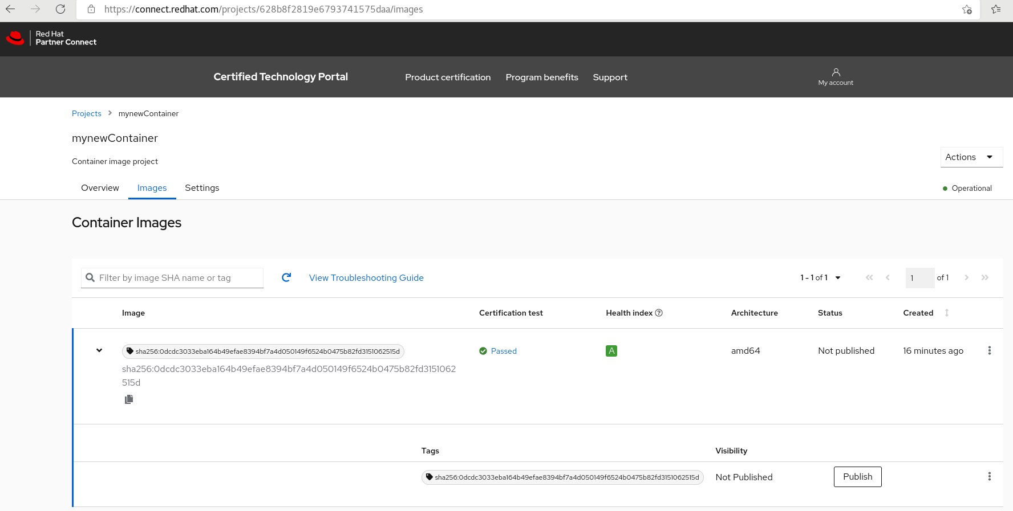
Task: Click the Architecture column header
Action: (754, 313)
